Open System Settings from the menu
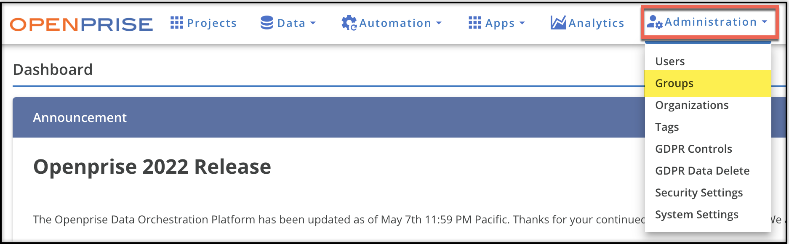Screen dimensions: 789x244 [x=697, y=215]
